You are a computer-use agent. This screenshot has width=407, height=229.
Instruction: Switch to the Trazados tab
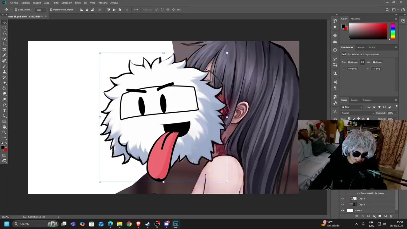(367, 100)
